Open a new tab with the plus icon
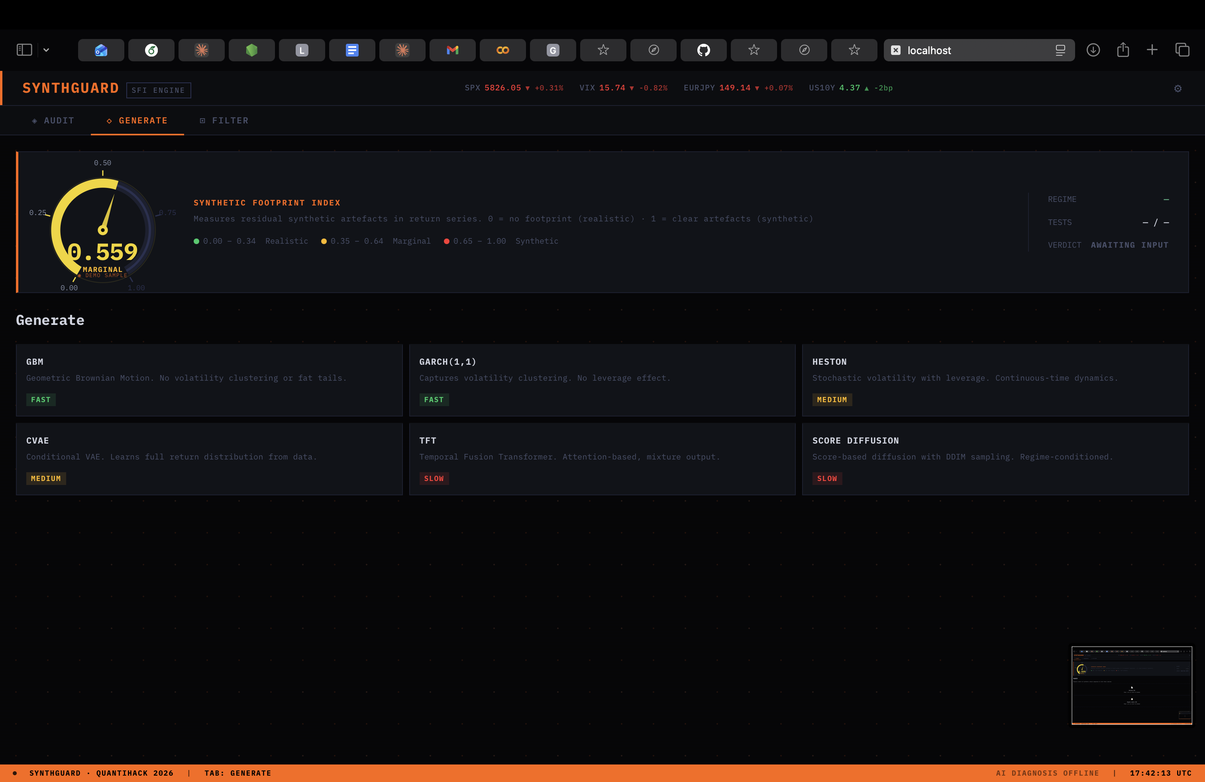The height and width of the screenshot is (782, 1205). click(1152, 50)
